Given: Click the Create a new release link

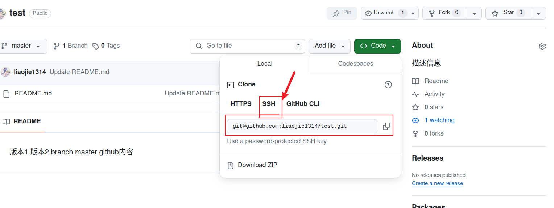Looking at the screenshot, I should pos(437,183).
